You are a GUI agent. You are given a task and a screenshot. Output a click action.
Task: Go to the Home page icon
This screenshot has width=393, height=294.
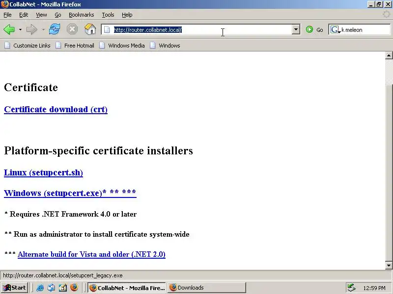click(90, 29)
